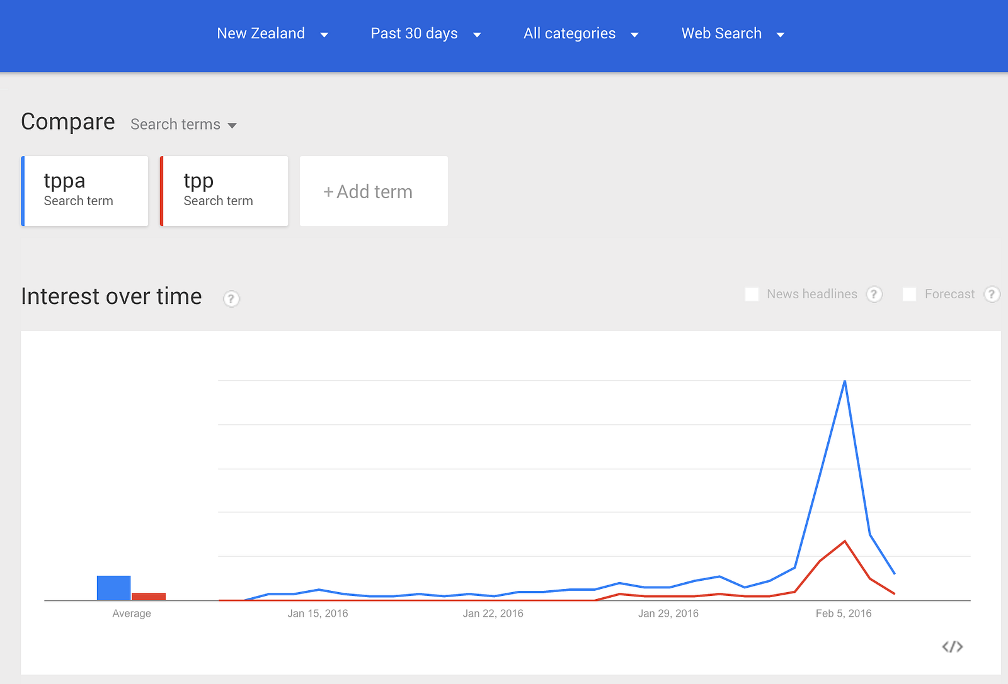Expand the Past 30 days dropdown
The width and height of the screenshot is (1008, 684).
(426, 34)
